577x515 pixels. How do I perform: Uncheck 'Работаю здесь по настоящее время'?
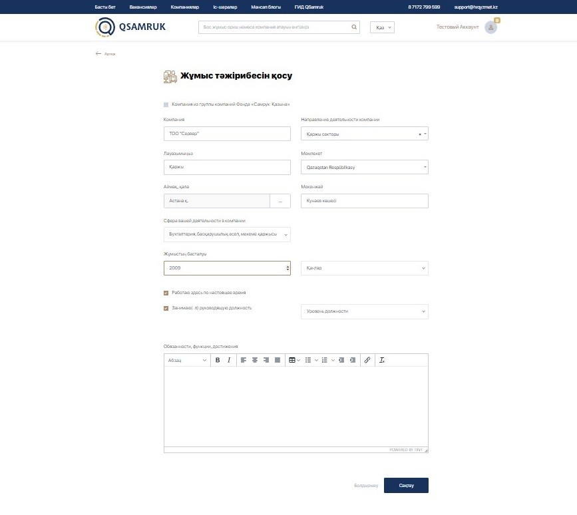[x=166, y=293]
